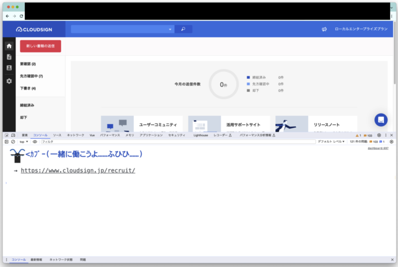Activate DevTools inspect element picker icon
Viewport: 398px width, 267px height.
[x=6, y=135]
